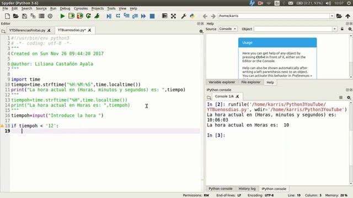Stop debugging with the blue square
353x198 pixels.
pos(152,16)
